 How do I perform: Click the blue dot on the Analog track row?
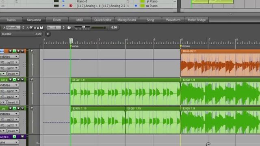[x=136, y=6]
